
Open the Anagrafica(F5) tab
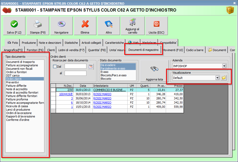point(13,50)
